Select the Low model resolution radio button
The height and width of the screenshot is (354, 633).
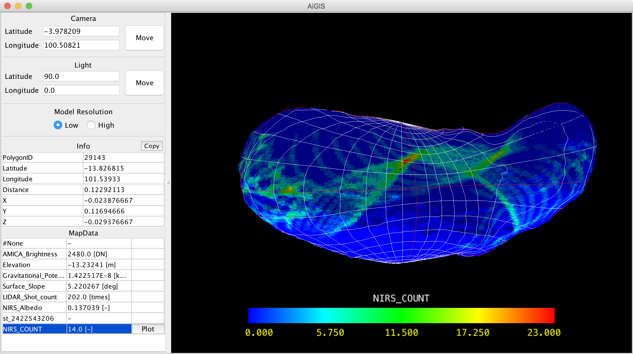[x=58, y=125]
